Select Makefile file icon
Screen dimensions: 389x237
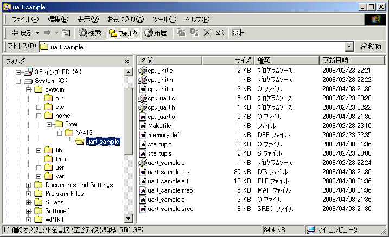pos(143,126)
